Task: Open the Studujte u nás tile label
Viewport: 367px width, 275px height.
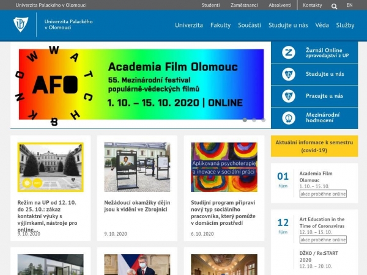Action: pos(325,74)
